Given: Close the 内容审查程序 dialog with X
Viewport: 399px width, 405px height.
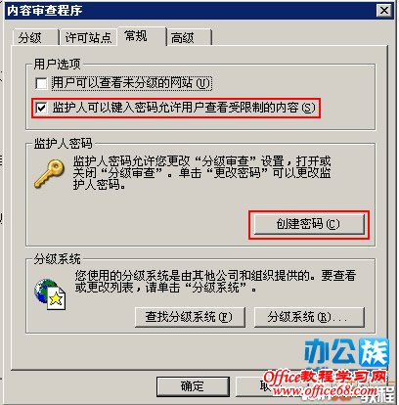Looking at the screenshot, I should click(x=383, y=11).
